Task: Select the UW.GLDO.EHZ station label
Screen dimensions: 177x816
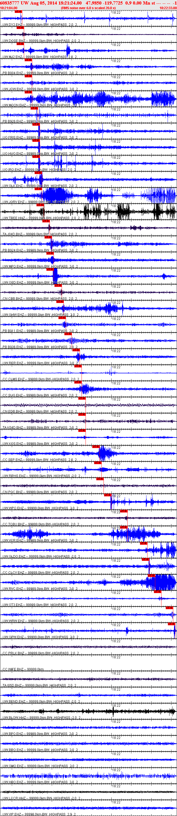Action: click(14, 557)
